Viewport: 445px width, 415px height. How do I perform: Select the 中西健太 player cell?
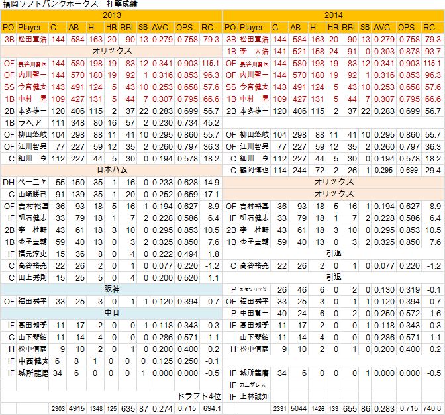(32, 361)
